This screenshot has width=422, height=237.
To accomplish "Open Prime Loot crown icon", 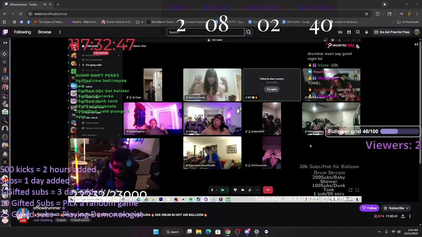I will [340, 32].
